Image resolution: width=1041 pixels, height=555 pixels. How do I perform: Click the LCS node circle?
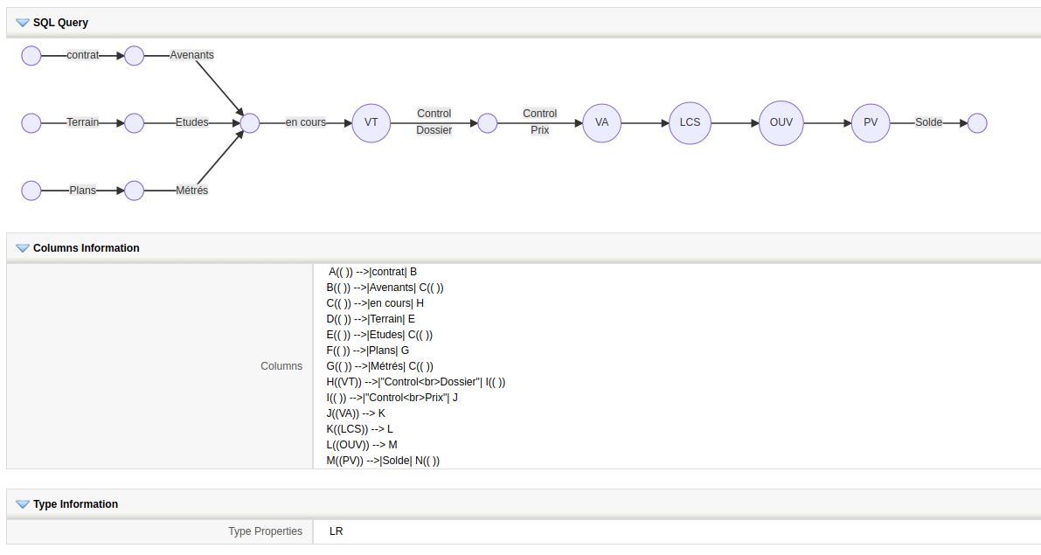691,123
